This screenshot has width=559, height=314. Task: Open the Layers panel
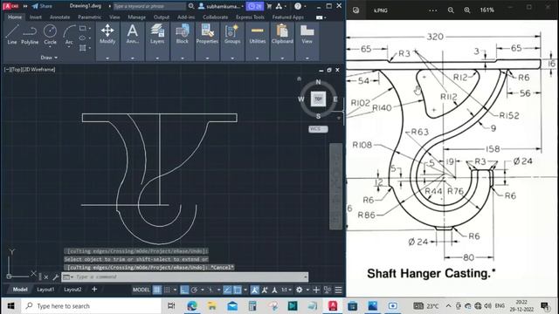157,41
